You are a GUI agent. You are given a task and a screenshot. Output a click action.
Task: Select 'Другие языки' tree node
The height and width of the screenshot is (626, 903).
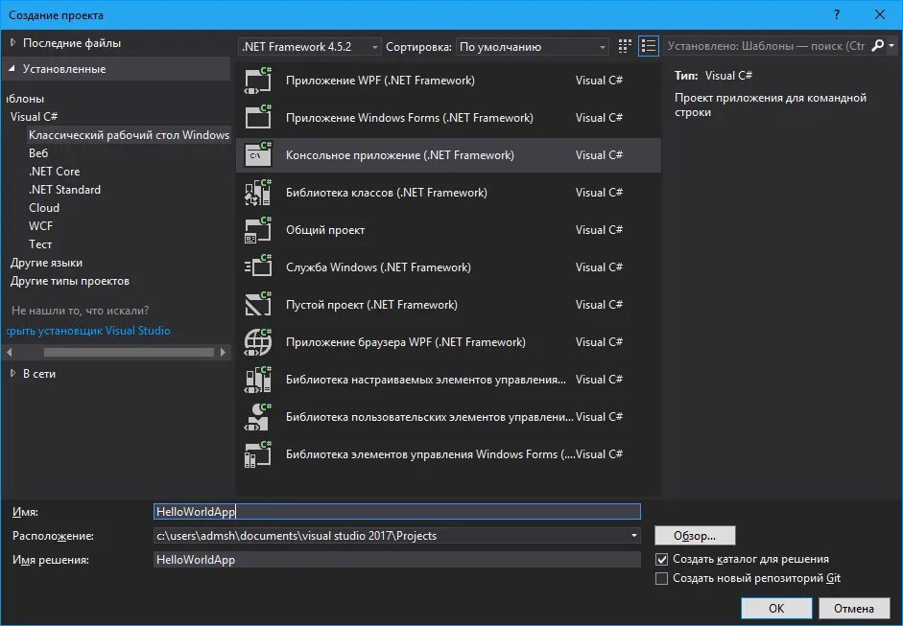[x=47, y=263]
